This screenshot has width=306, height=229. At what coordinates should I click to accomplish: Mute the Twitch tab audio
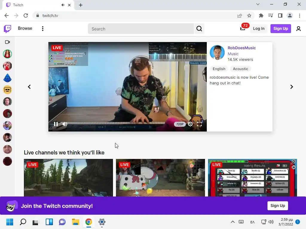pos(63,5)
